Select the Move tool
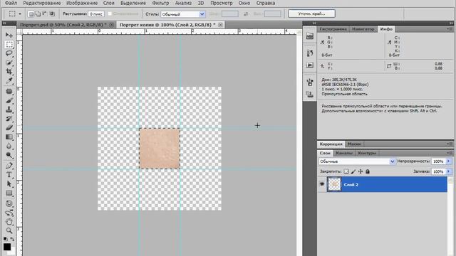 [9, 35]
